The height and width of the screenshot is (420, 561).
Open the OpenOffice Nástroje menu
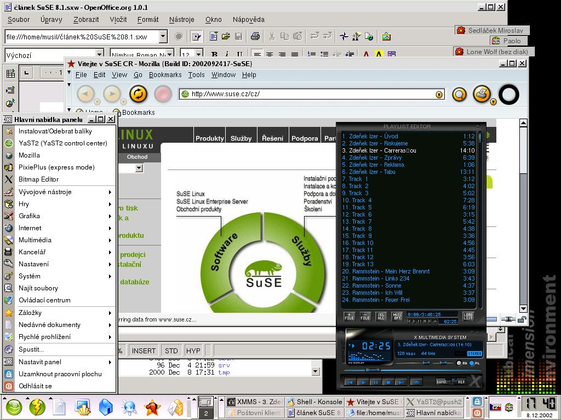[182, 19]
